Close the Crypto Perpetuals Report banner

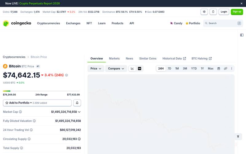point(241,3)
